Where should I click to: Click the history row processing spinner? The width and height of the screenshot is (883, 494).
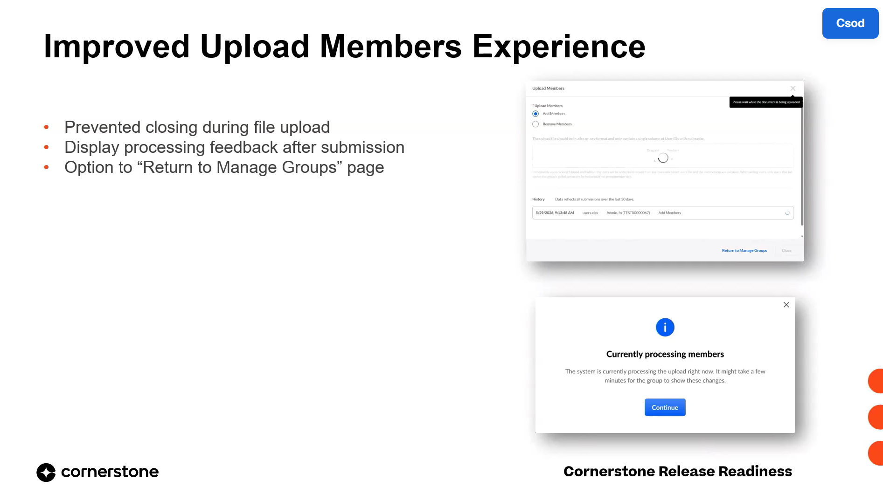(x=787, y=213)
